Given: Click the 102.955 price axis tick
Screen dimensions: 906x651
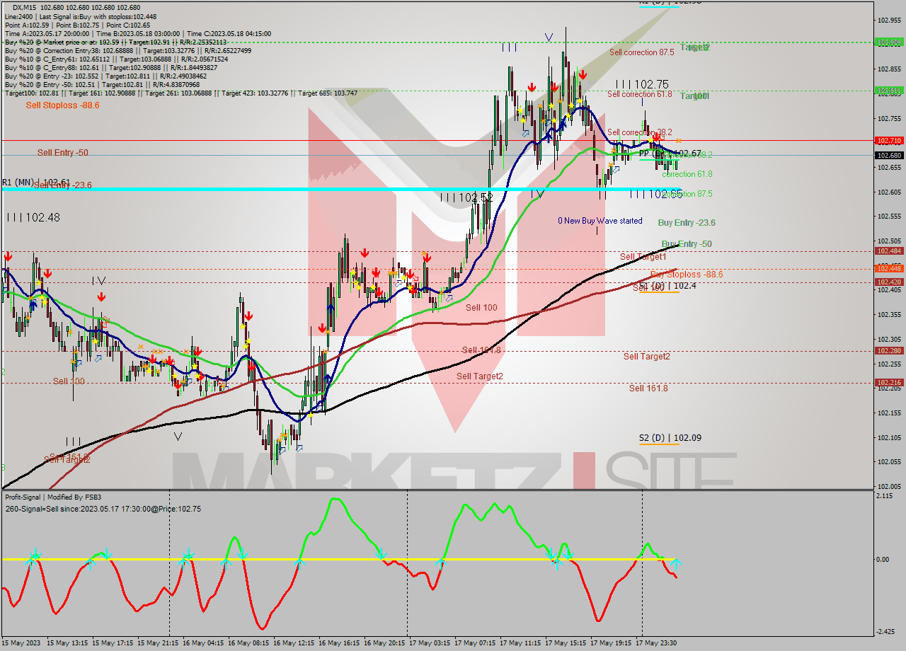Looking at the screenshot, I should (x=889, y=21).
